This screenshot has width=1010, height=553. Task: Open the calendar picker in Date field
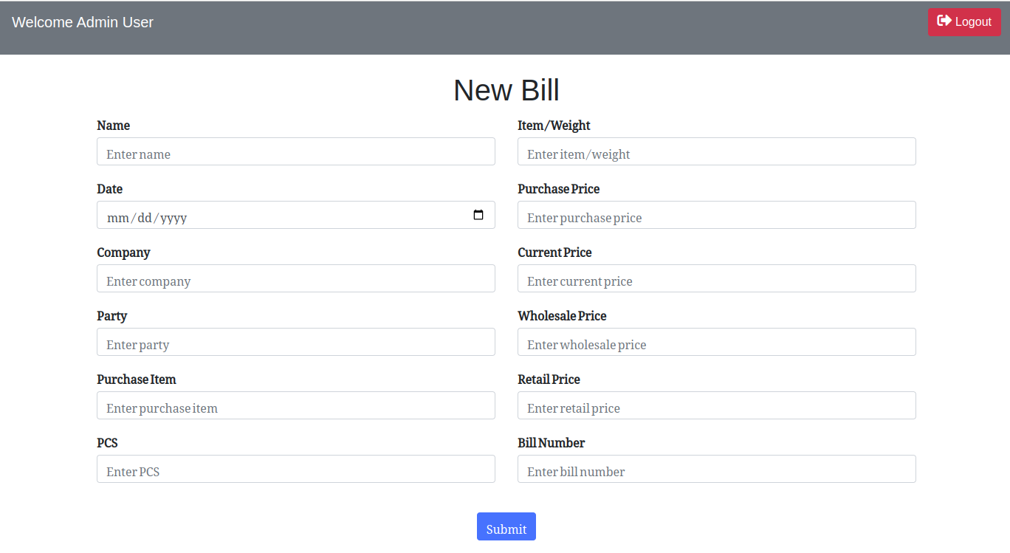[x=478, y=215]
